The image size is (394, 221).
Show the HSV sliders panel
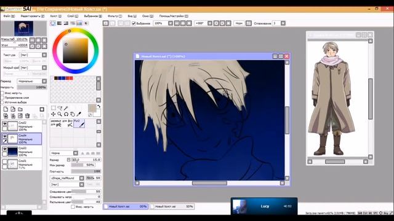point(66,23)
